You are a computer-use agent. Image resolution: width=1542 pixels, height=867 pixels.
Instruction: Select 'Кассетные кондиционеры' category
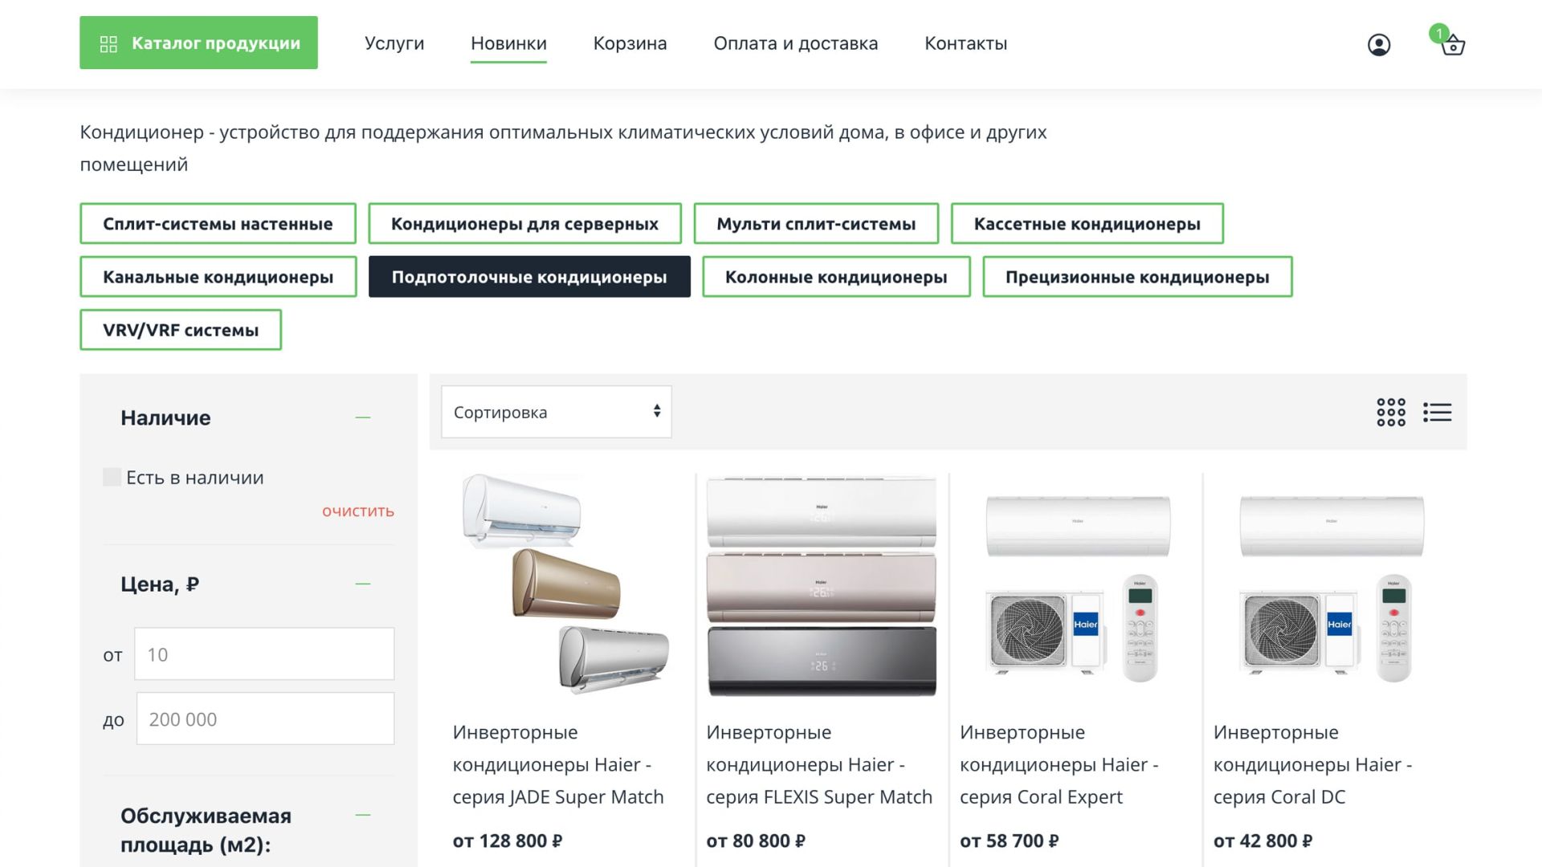1087,224
